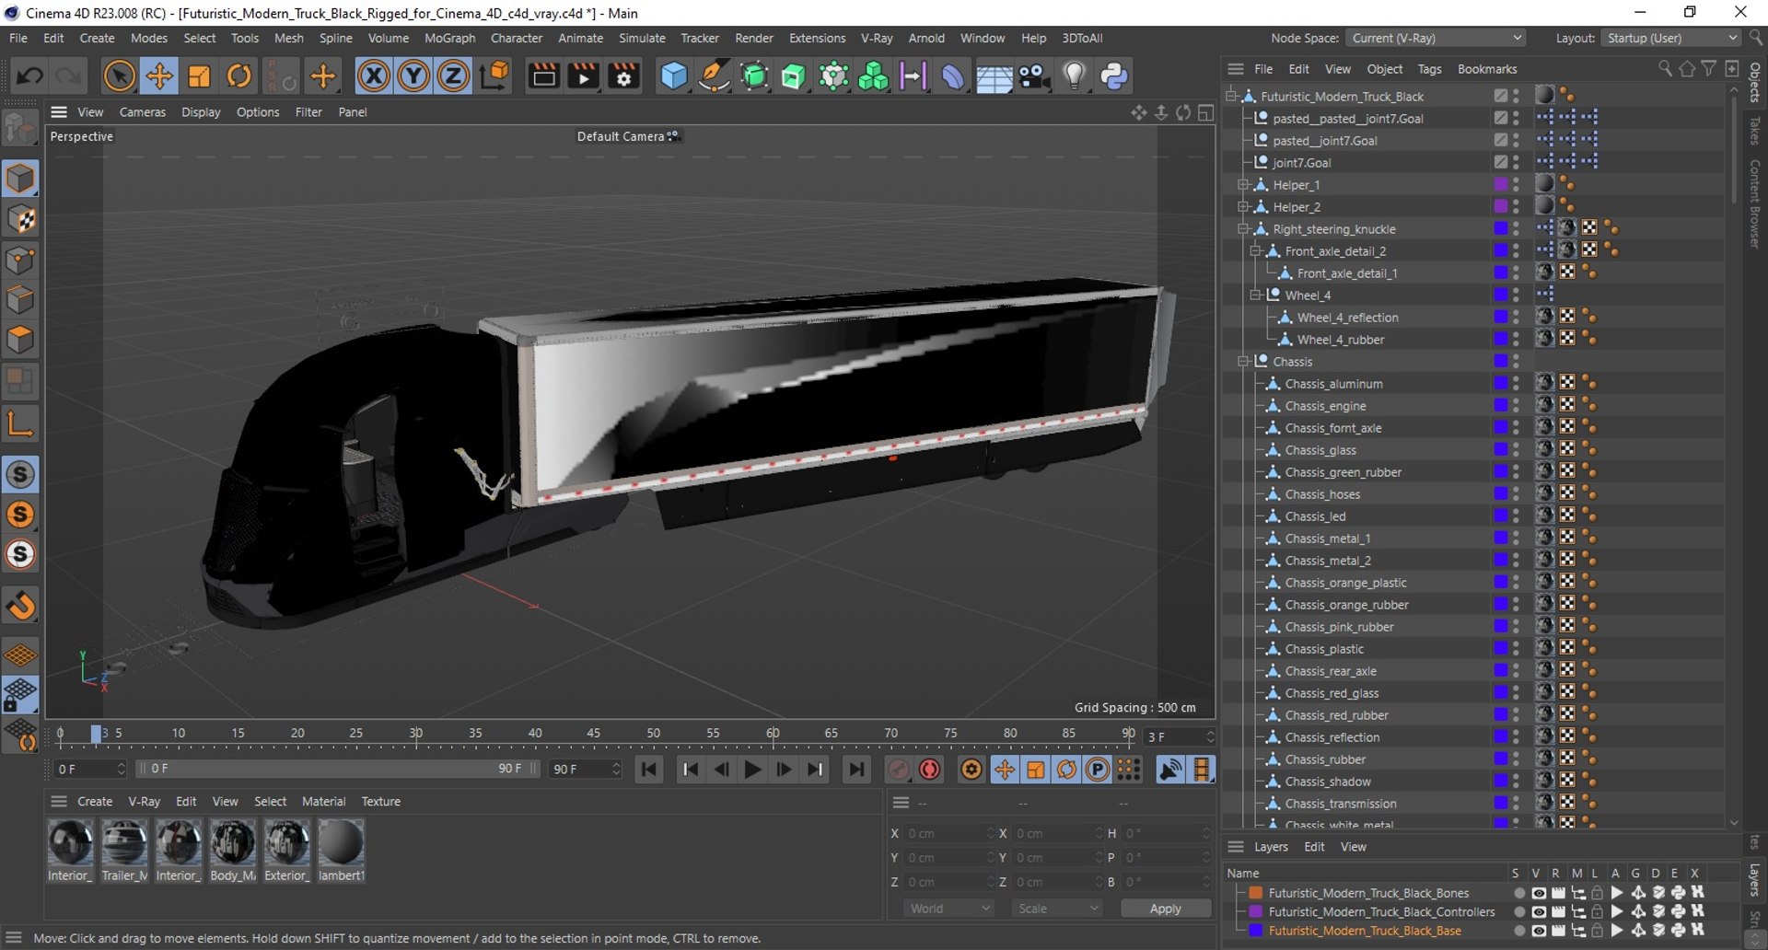Open viewport Cameras menu

[143, 112]
